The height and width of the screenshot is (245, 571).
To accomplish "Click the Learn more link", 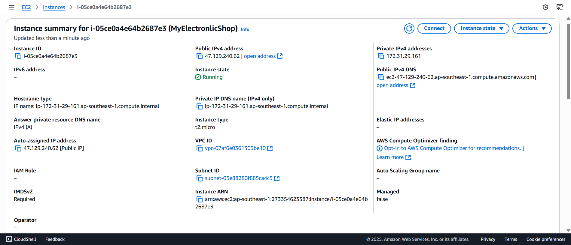I will coord(390,157).
